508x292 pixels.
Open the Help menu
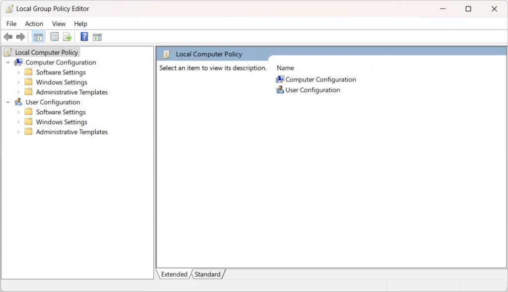pos(81,24)
